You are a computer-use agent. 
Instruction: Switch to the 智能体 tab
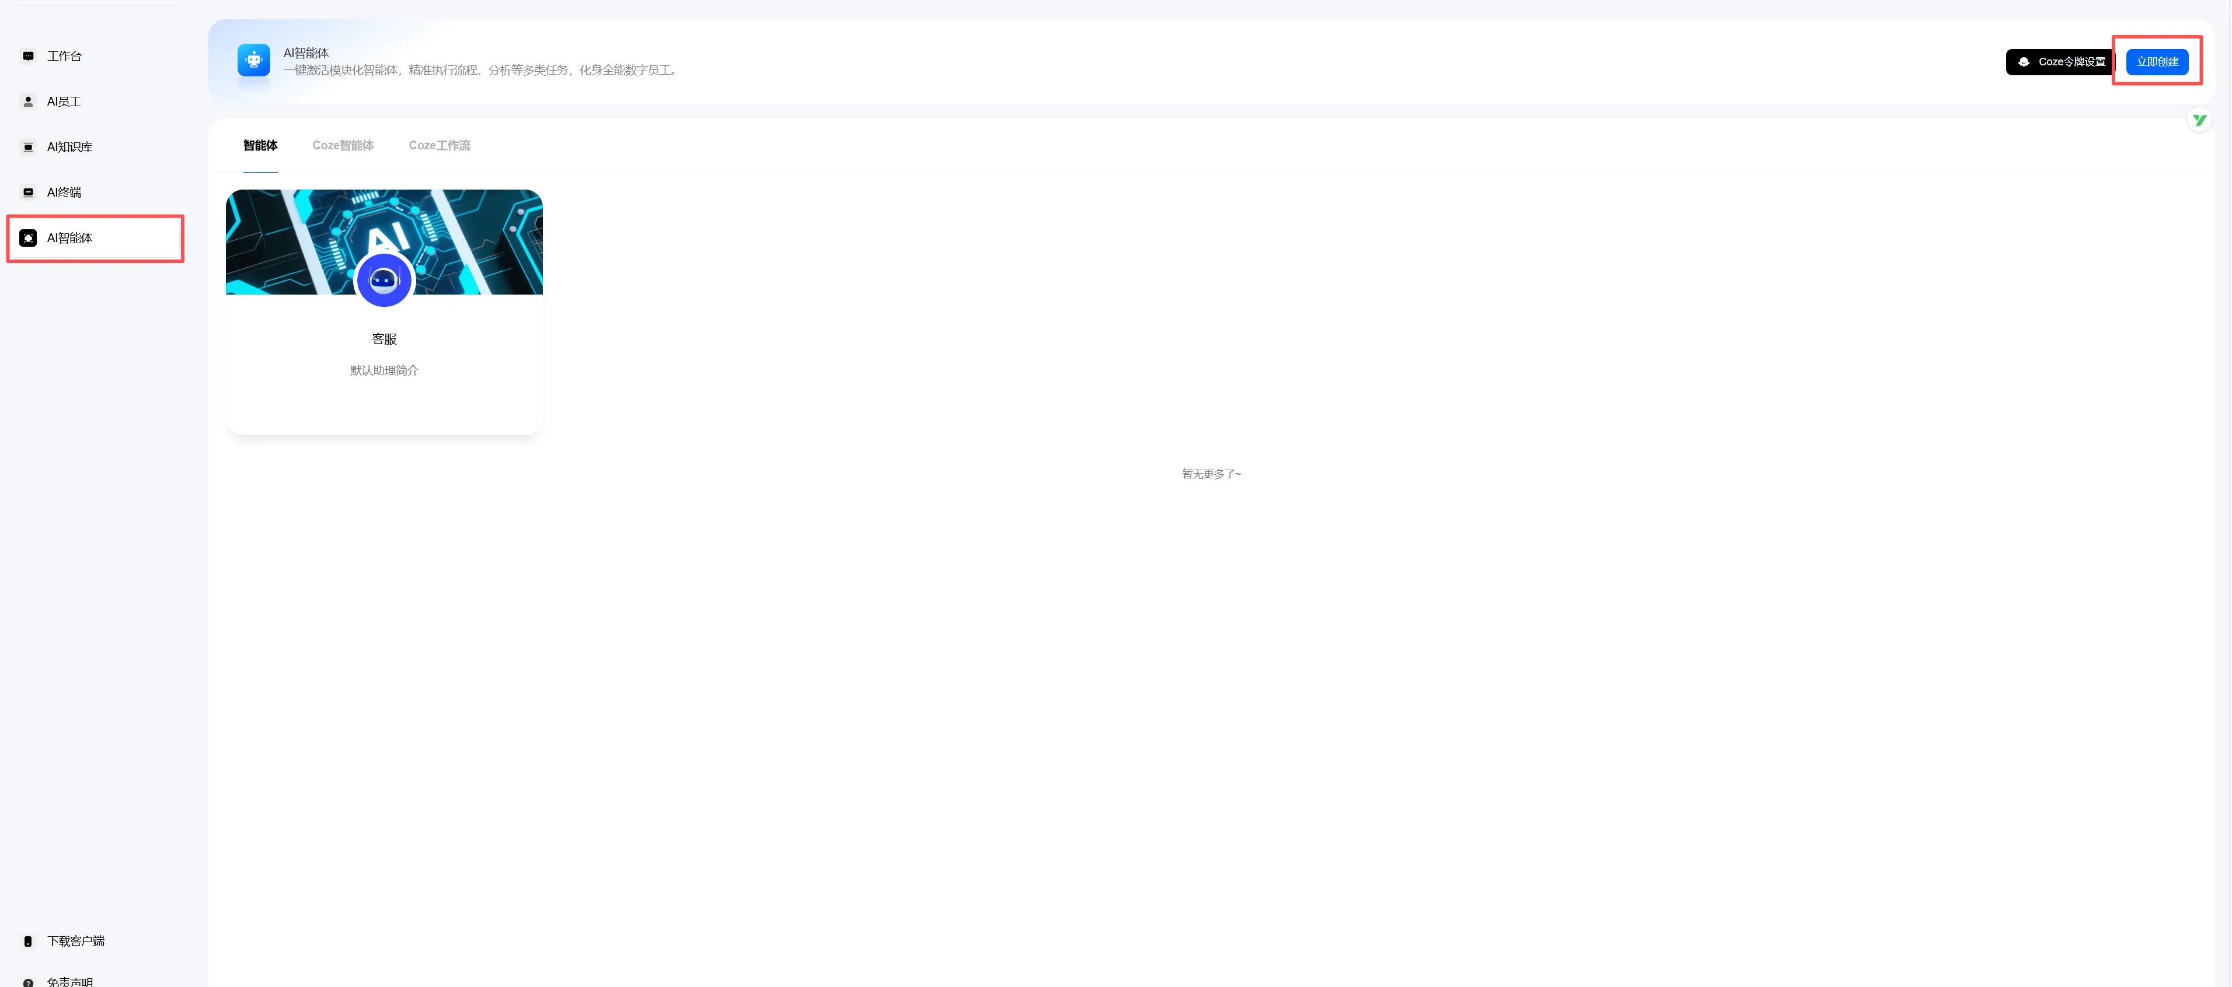coord(260,145)
